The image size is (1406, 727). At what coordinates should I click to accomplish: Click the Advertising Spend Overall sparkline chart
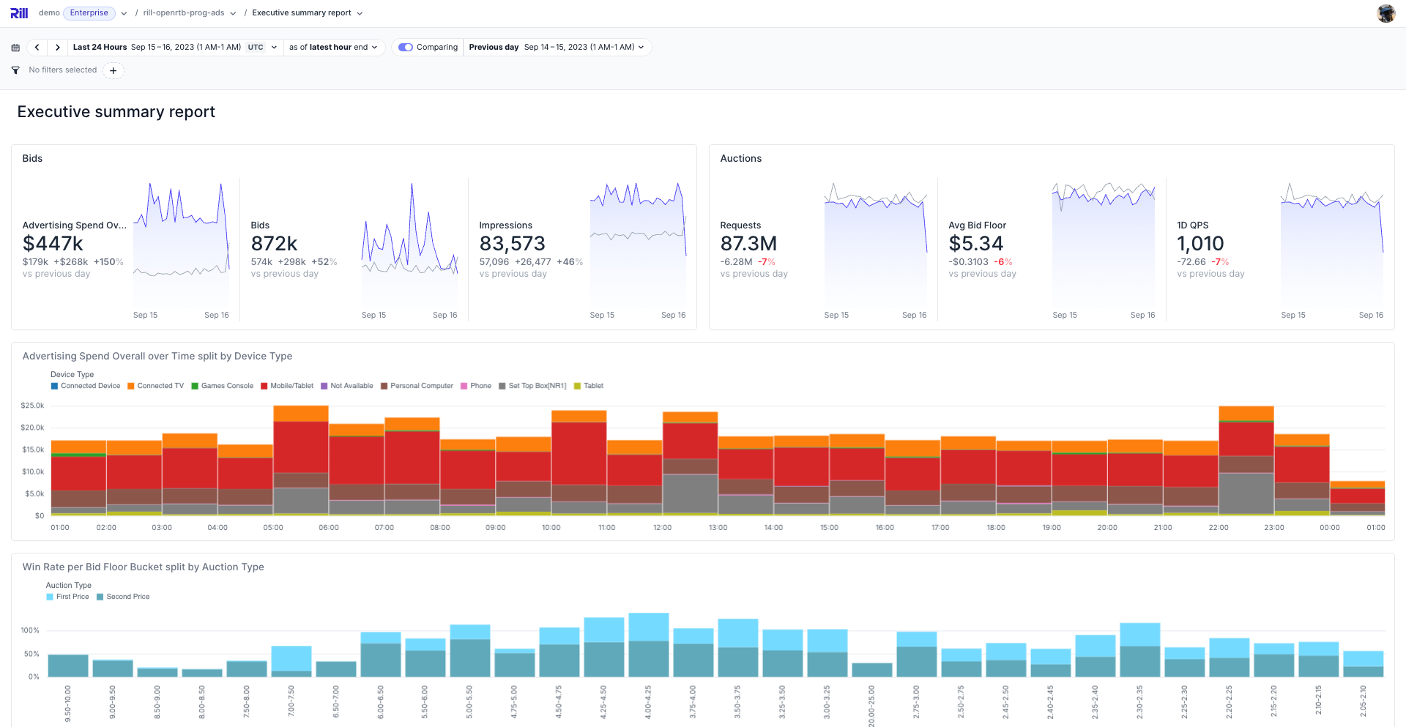point(181,242)
